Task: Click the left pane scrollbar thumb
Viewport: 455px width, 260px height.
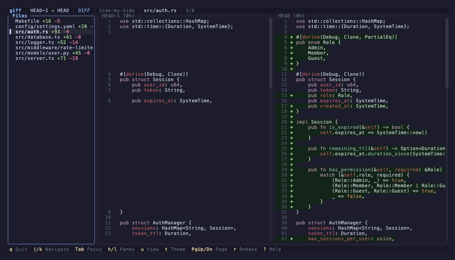Action: 271,53
